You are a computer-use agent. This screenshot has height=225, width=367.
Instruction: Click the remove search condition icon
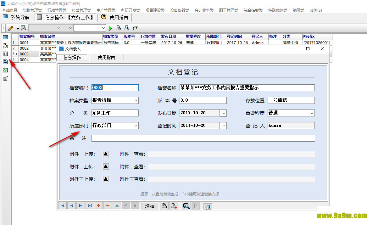[127, 28]
